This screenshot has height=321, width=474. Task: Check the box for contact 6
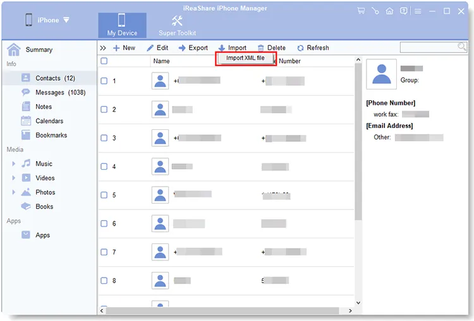click(104, 223)
